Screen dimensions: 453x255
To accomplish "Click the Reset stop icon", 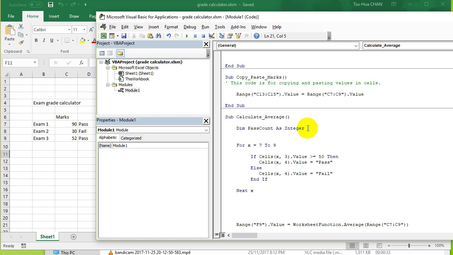I will pos(203,36).
